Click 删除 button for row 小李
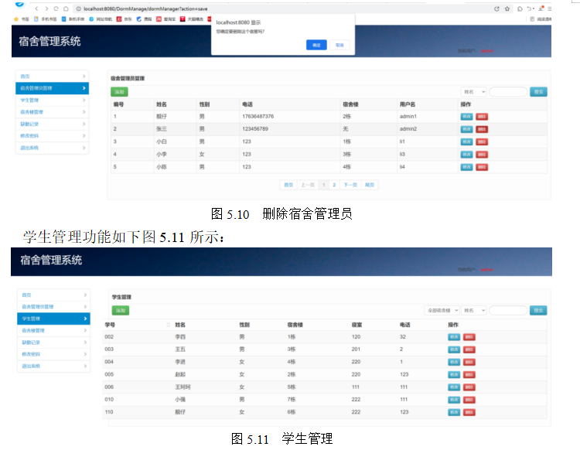 point(482,154)
